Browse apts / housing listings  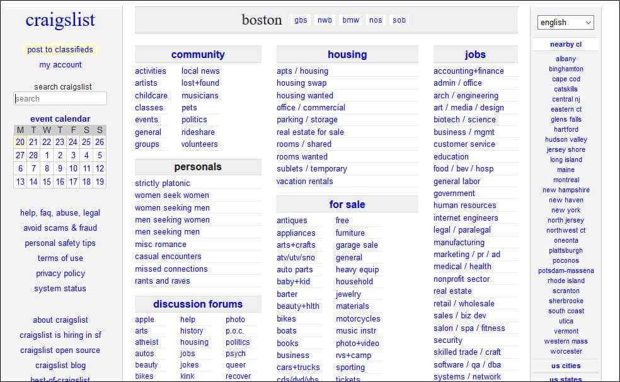[x=302, y=71]
